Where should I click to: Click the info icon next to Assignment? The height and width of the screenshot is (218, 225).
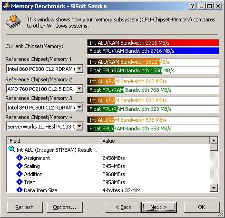[20, 158]
